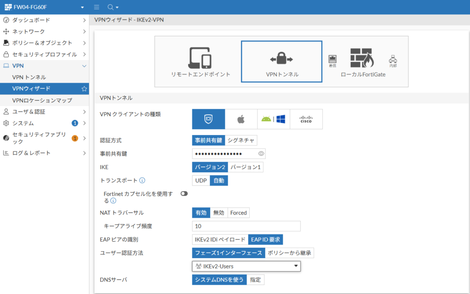The width and height of the screenshot is (470, 294).
Task: Click info icon next to トランスポート
Action: 142,180
